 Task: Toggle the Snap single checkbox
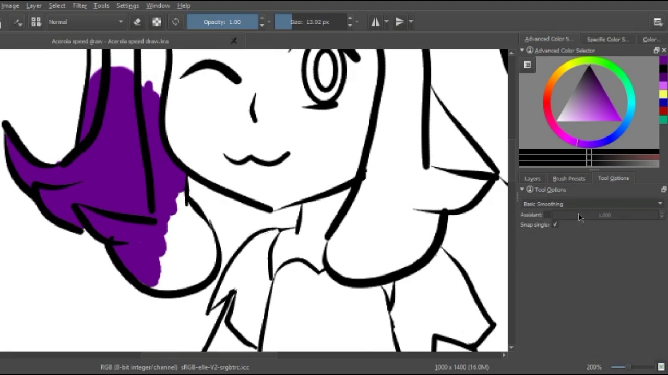(x=555, y=224)
